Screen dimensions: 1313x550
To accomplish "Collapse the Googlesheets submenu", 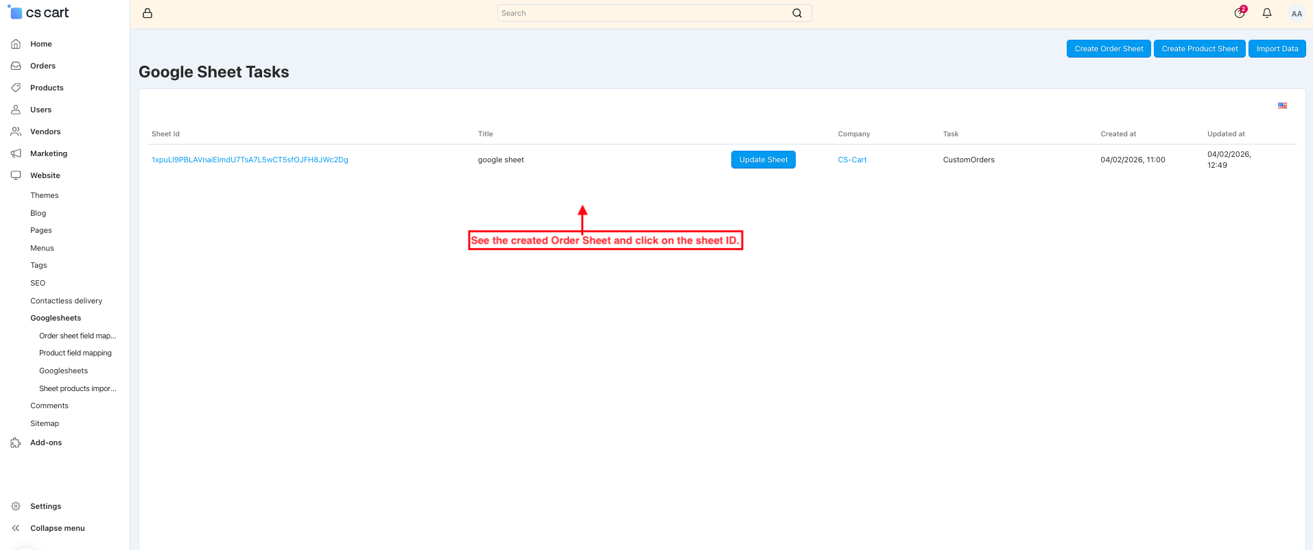I will pyautogui.click(x=56, y=318).
